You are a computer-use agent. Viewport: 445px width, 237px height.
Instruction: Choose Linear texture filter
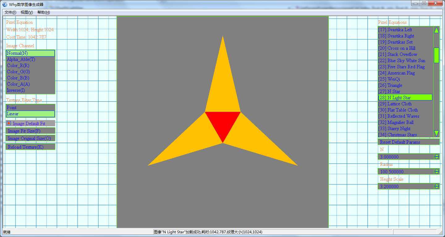point(30,114)
